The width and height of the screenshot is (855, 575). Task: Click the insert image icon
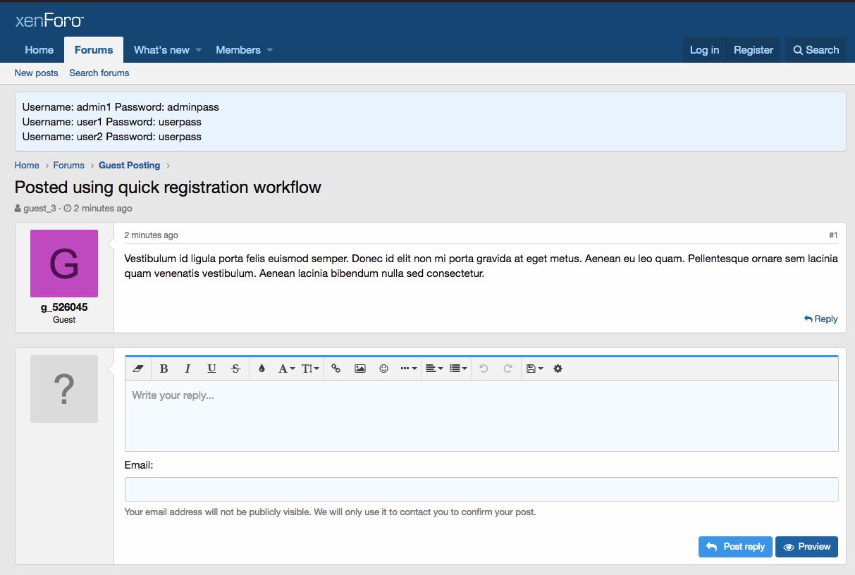360,369
